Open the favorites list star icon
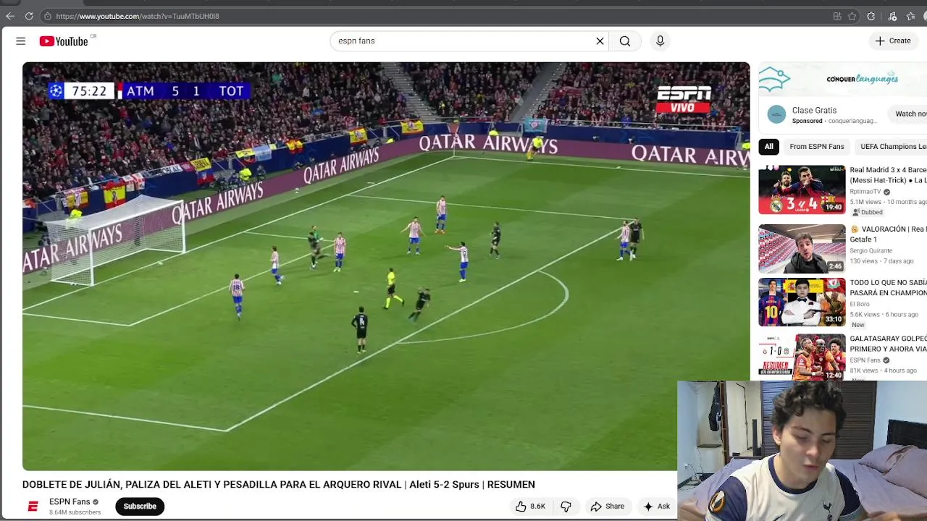Screen dimensions: 927x521 point(911,16)
